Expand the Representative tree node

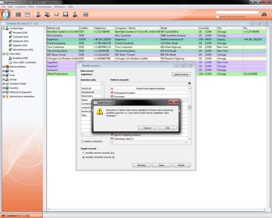point(4,67)
